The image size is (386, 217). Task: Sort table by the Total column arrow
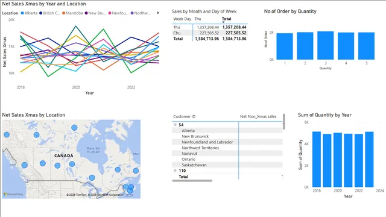[223, 22]
